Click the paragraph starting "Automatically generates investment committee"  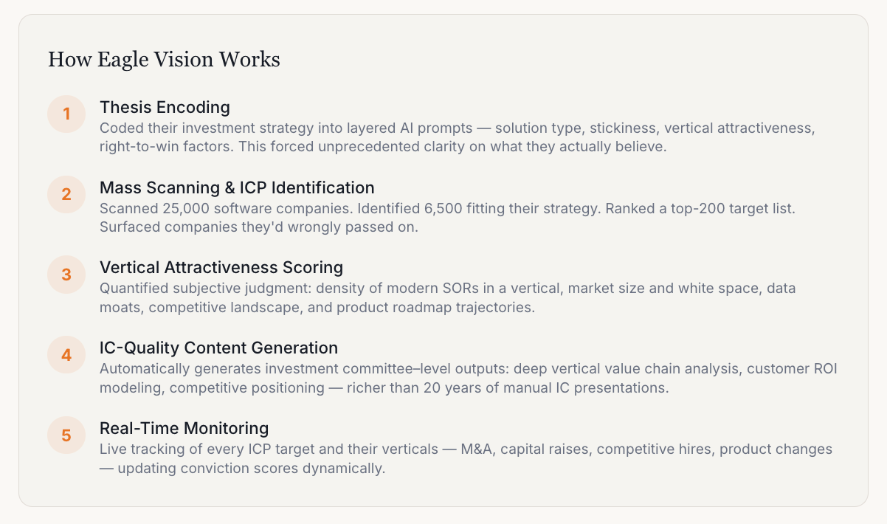[469, 378]
